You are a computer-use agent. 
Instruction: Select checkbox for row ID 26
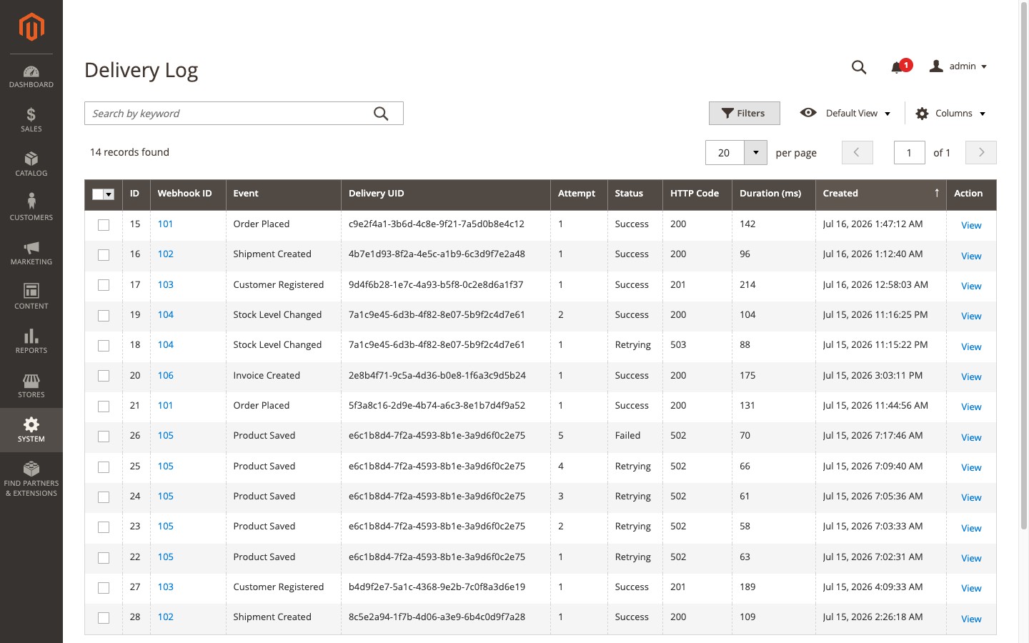104,436
